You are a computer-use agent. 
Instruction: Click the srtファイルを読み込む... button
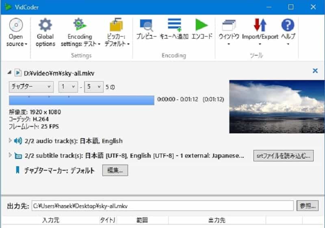pyautogui.click(x=283, y=156)
